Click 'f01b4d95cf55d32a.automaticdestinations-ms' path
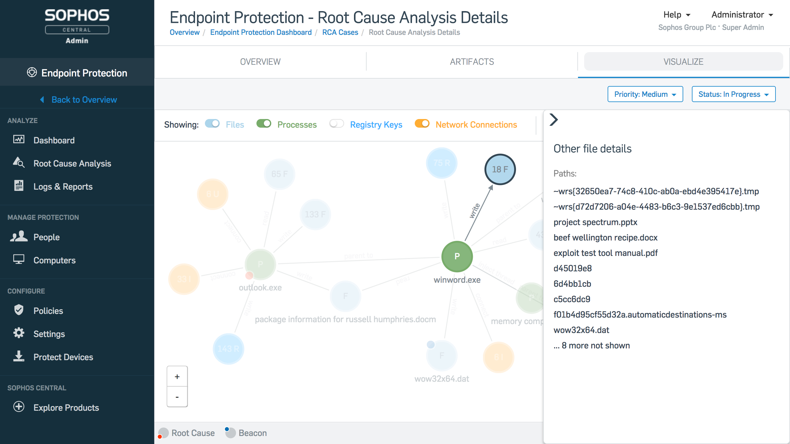 (640, 314)
